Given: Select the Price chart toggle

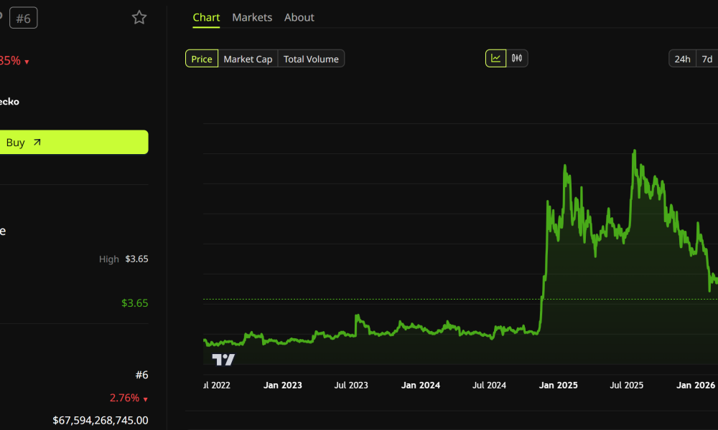Looking at the screenshot, I should [202, 59].
